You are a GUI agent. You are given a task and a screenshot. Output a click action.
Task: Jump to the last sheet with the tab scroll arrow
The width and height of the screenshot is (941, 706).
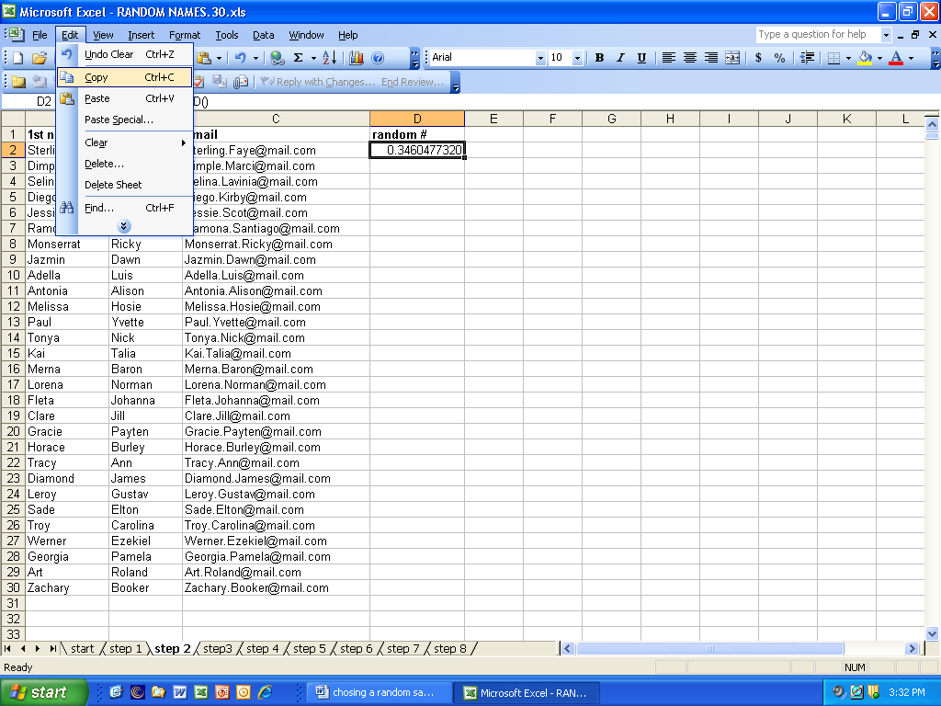[x=52, y=648]
